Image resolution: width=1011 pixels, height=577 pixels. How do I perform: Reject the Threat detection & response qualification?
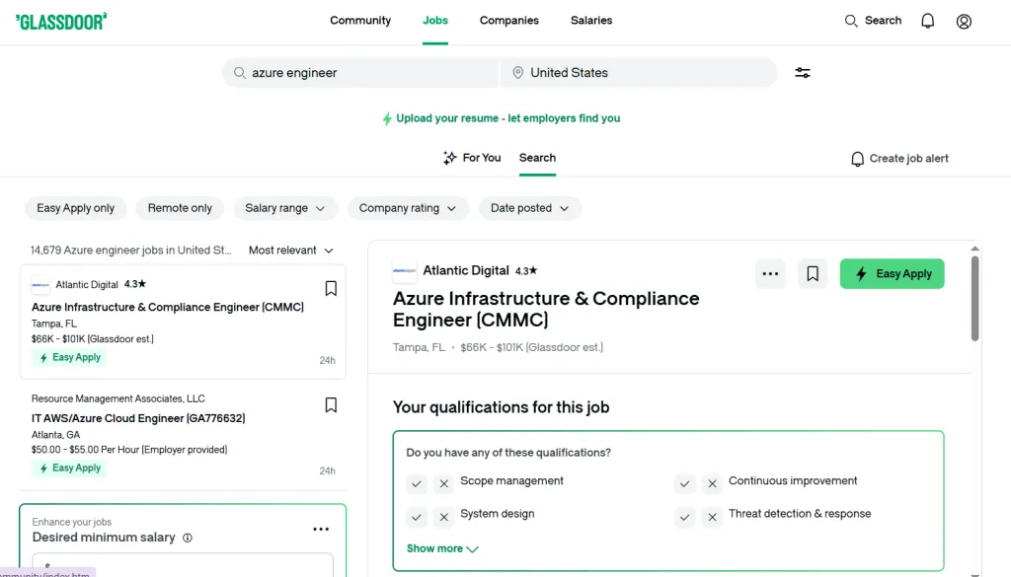[712, 517]
